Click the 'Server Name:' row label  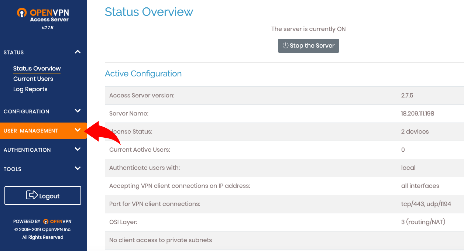(x=129, y=114)
